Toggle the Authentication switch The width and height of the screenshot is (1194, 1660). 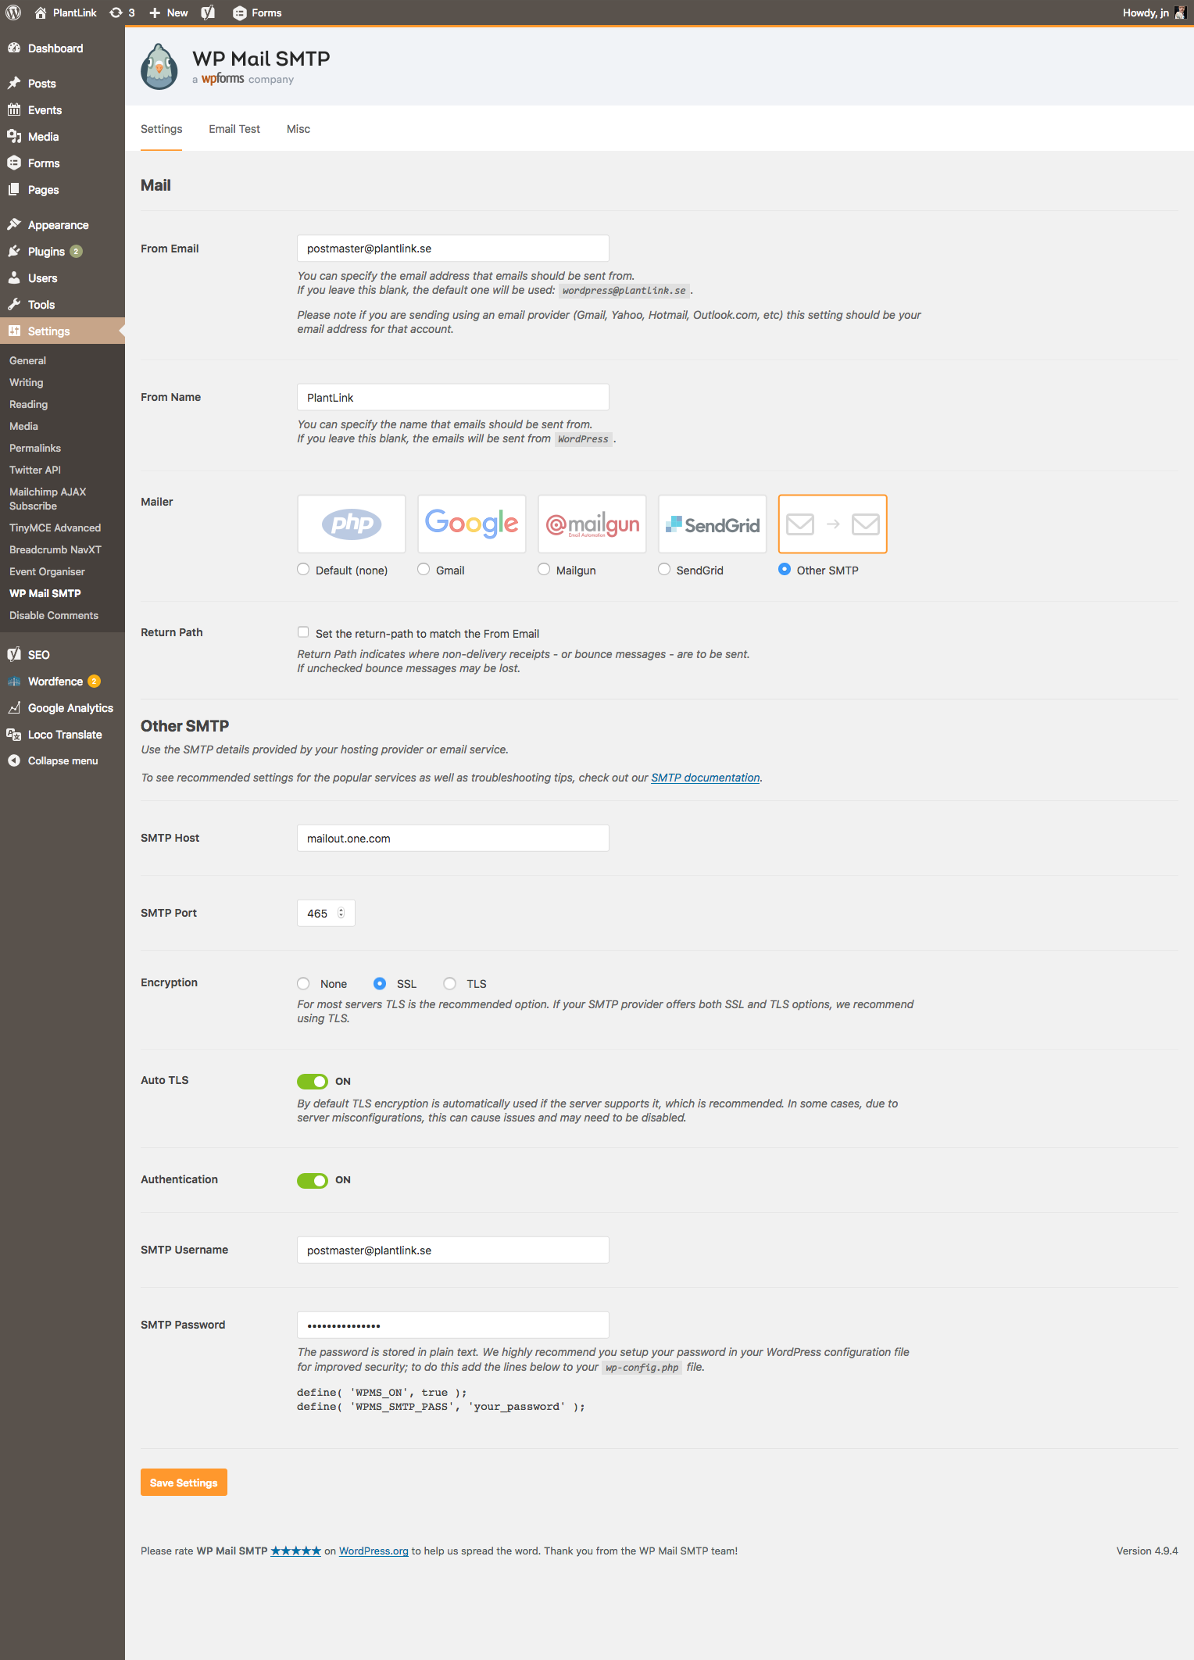(x=313, y=1180)
